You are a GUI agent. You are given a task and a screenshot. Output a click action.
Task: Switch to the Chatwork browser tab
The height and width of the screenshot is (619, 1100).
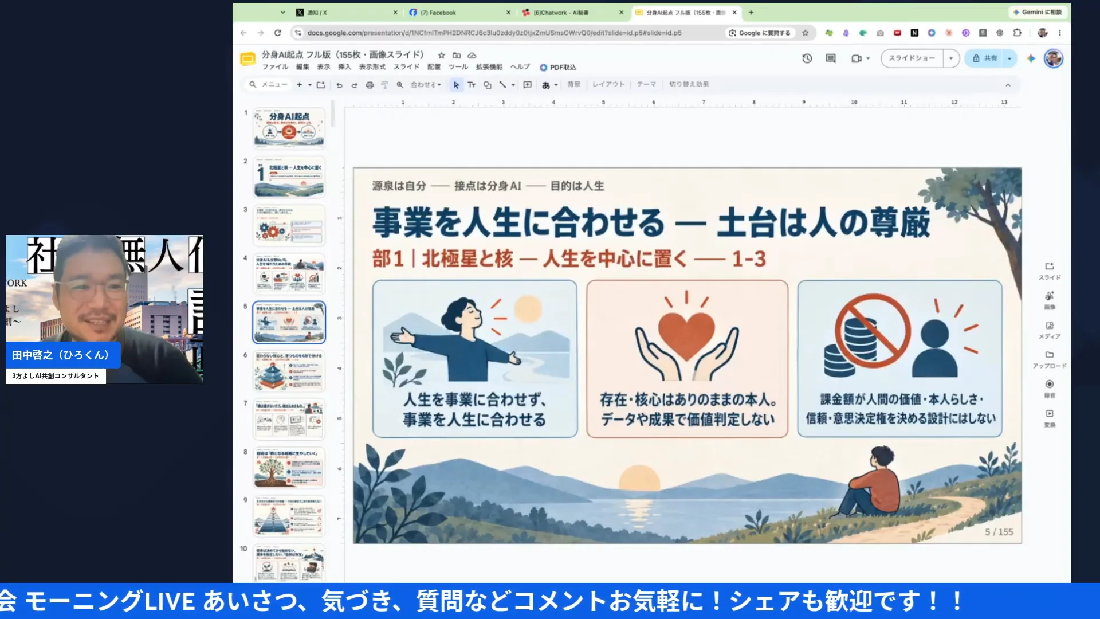click(573, 12)
